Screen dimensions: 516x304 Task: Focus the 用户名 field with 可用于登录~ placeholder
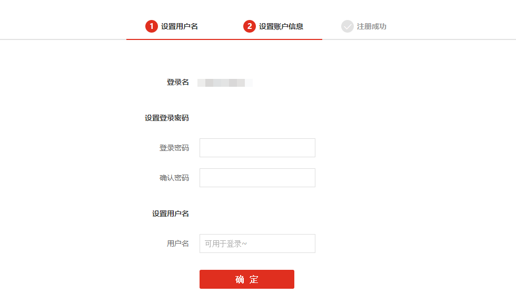pyautogui.click(x=257, y=244)
